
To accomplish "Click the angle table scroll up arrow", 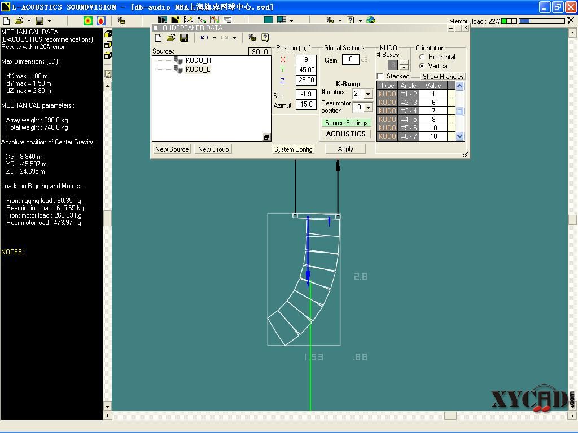I will (459, 86).
